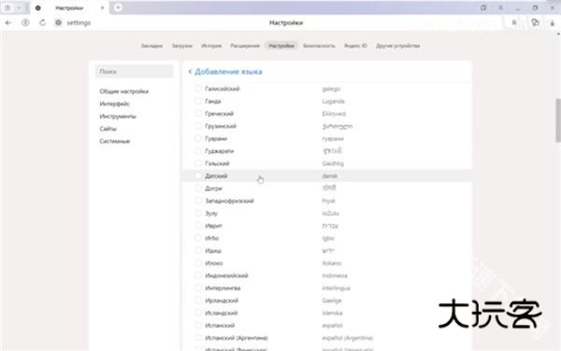Click the native name 'interlingua'

point(336,288)
